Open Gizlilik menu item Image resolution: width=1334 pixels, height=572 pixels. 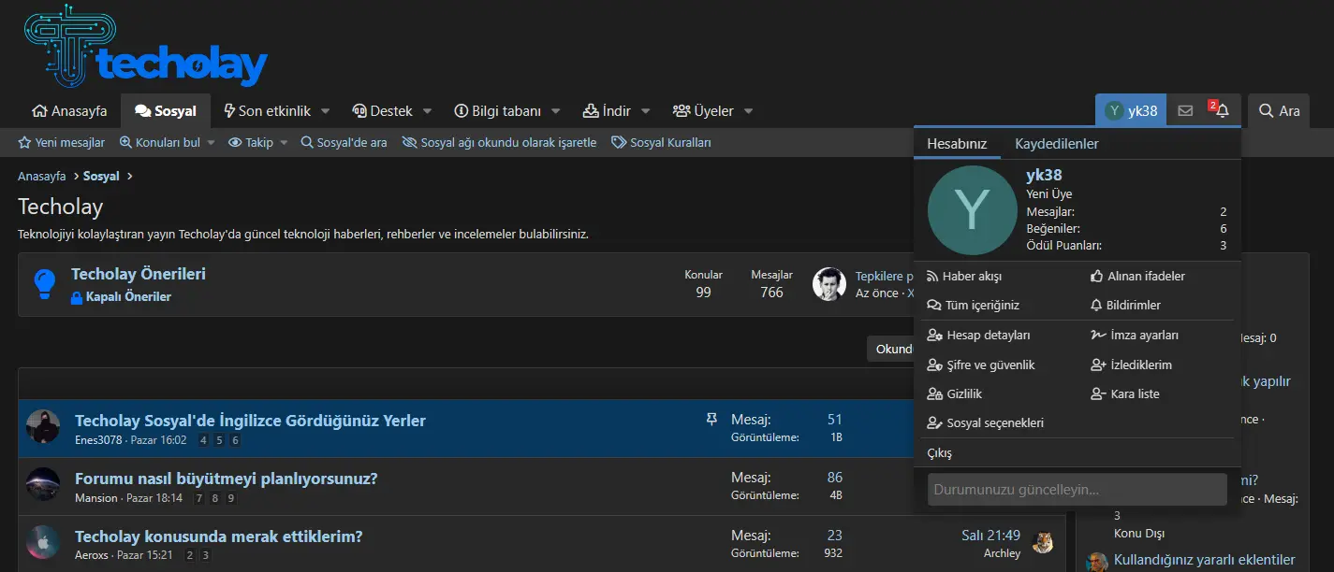tap(954, 394)
